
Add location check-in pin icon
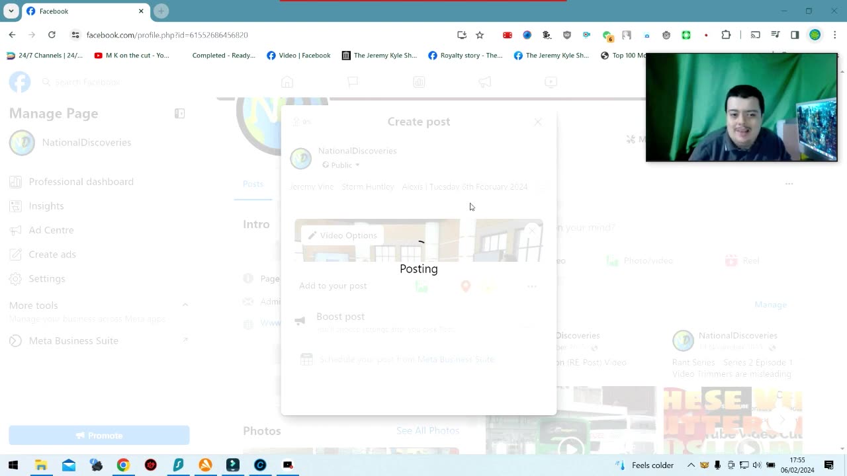coord(466,286)
